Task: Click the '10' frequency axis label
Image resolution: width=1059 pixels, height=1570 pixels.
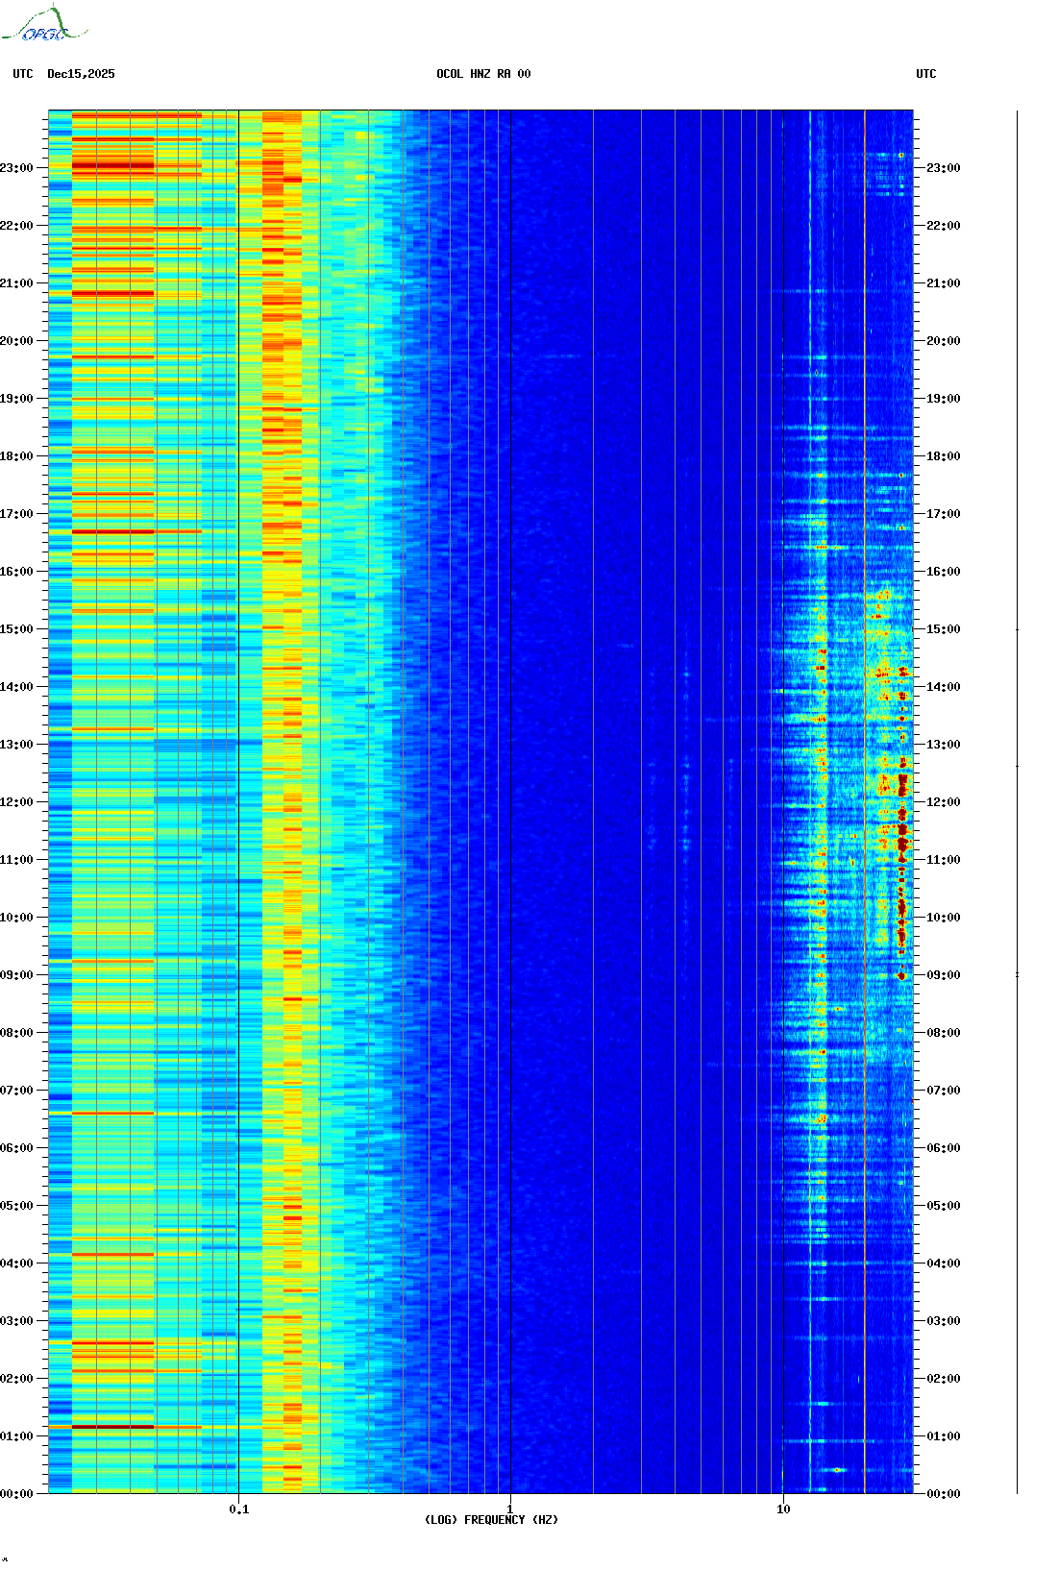Action: click(783, 1509)
